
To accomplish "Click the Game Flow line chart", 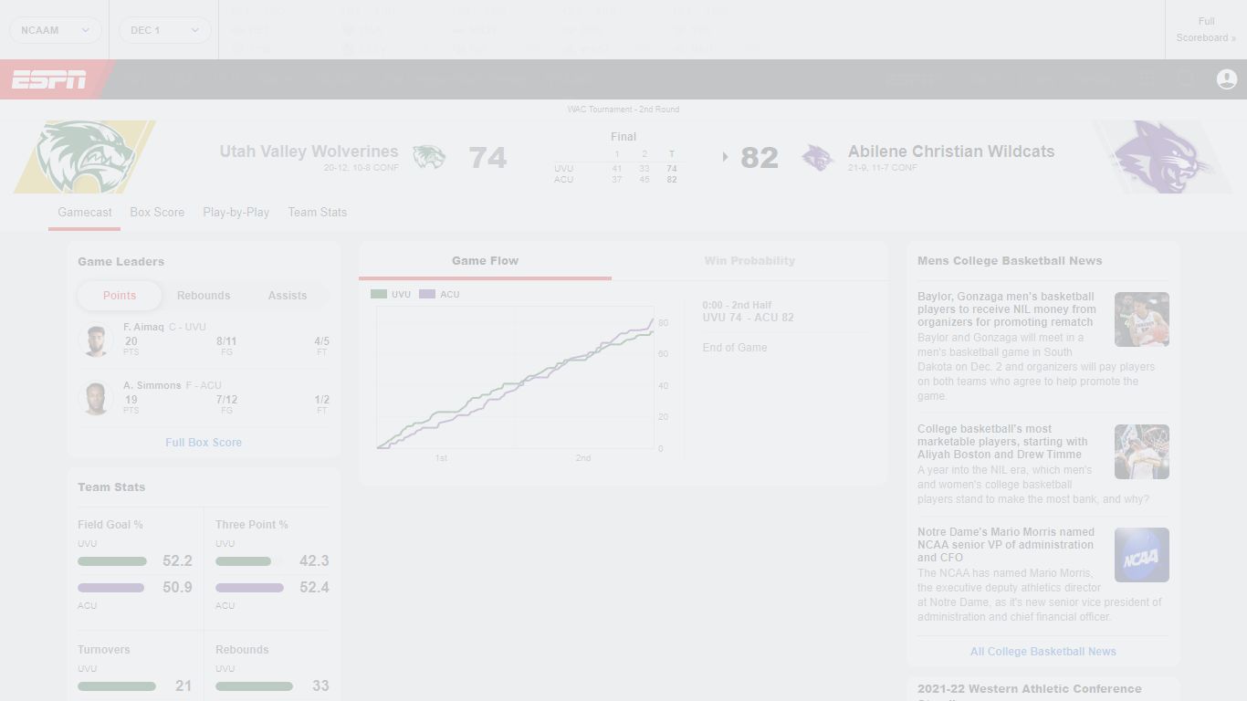I will click(516, 378).
